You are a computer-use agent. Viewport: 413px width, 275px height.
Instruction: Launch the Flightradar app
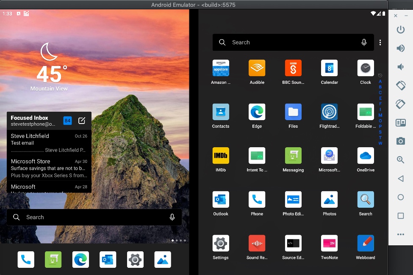point(329,112)
